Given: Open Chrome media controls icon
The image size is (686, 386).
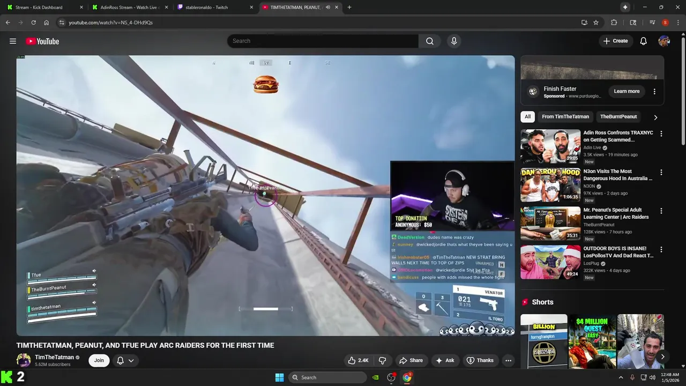Looking at the screenshot, I should coord(652,23).
